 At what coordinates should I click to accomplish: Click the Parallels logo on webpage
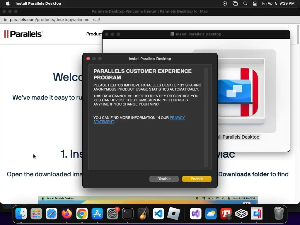(23, 34)
